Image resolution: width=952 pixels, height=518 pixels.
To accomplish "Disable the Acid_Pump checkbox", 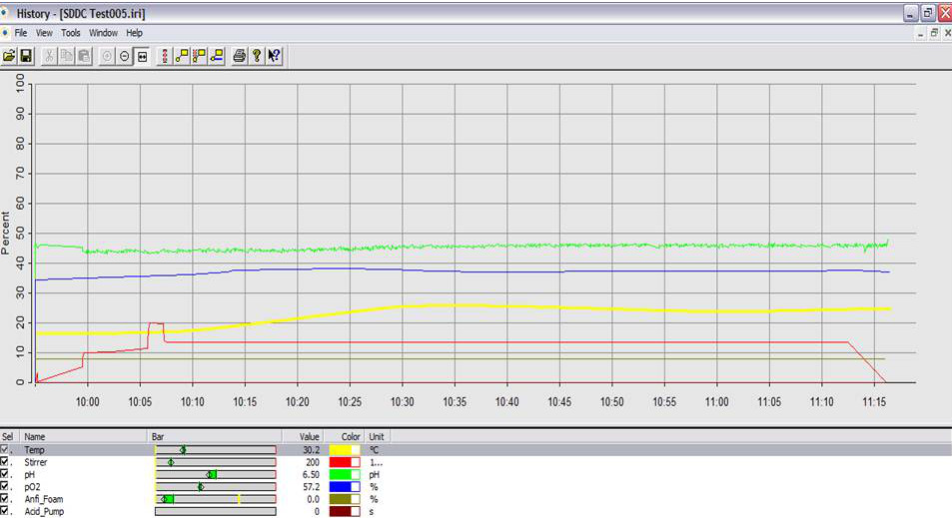I will pyautogui.click(x=6, y=510).
